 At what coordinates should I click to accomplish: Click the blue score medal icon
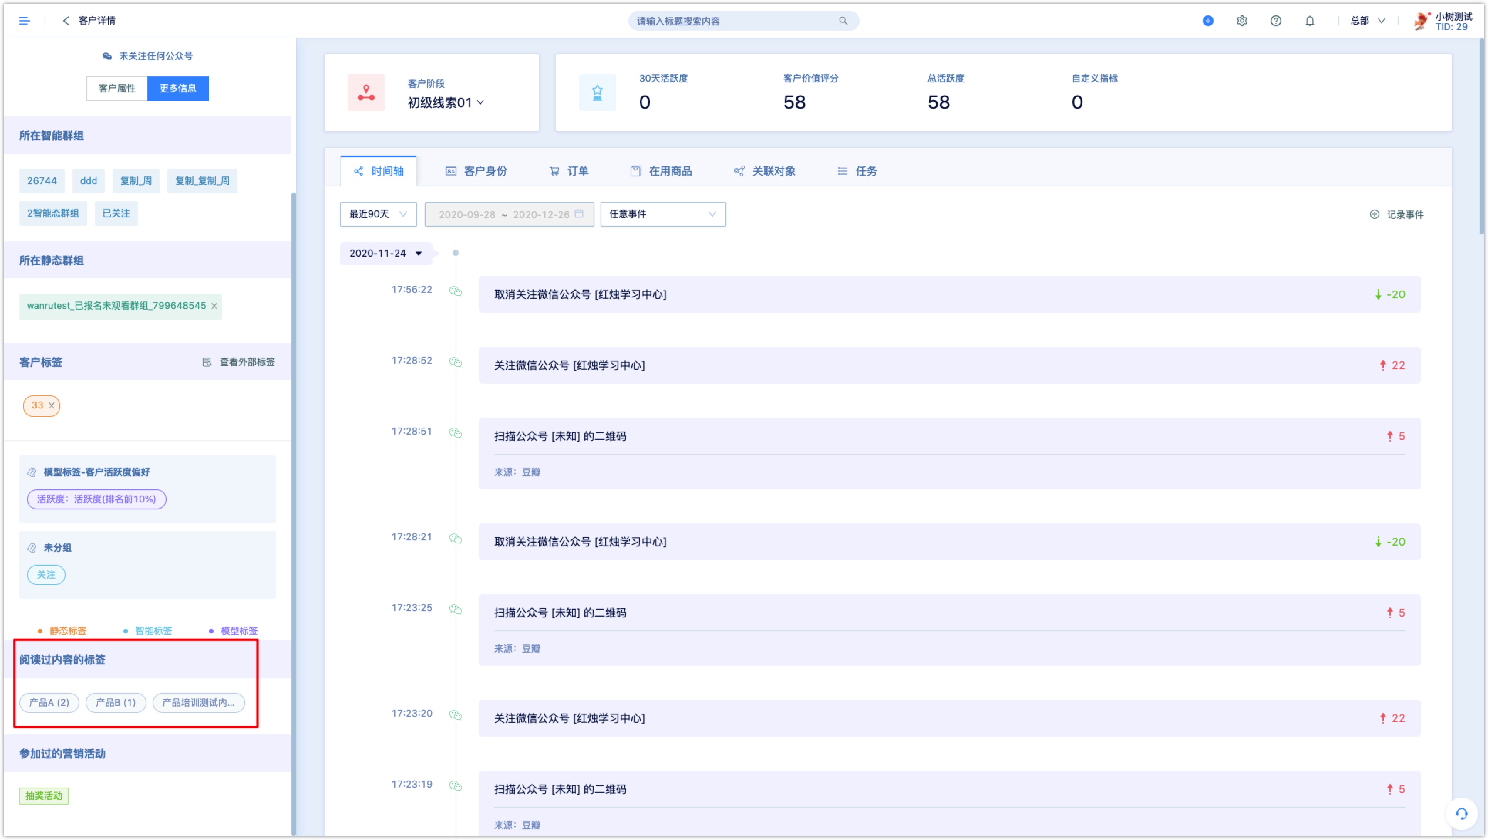point(597,92)
